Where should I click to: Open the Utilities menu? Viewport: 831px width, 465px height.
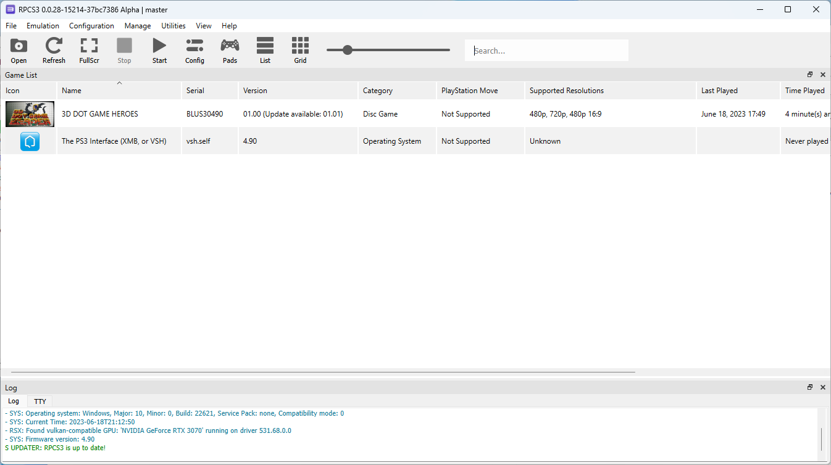click(x=173, y=26)
